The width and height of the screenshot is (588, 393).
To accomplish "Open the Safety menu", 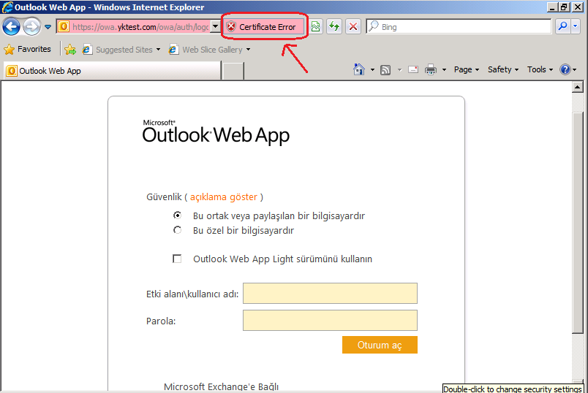I will coord(502,69).
